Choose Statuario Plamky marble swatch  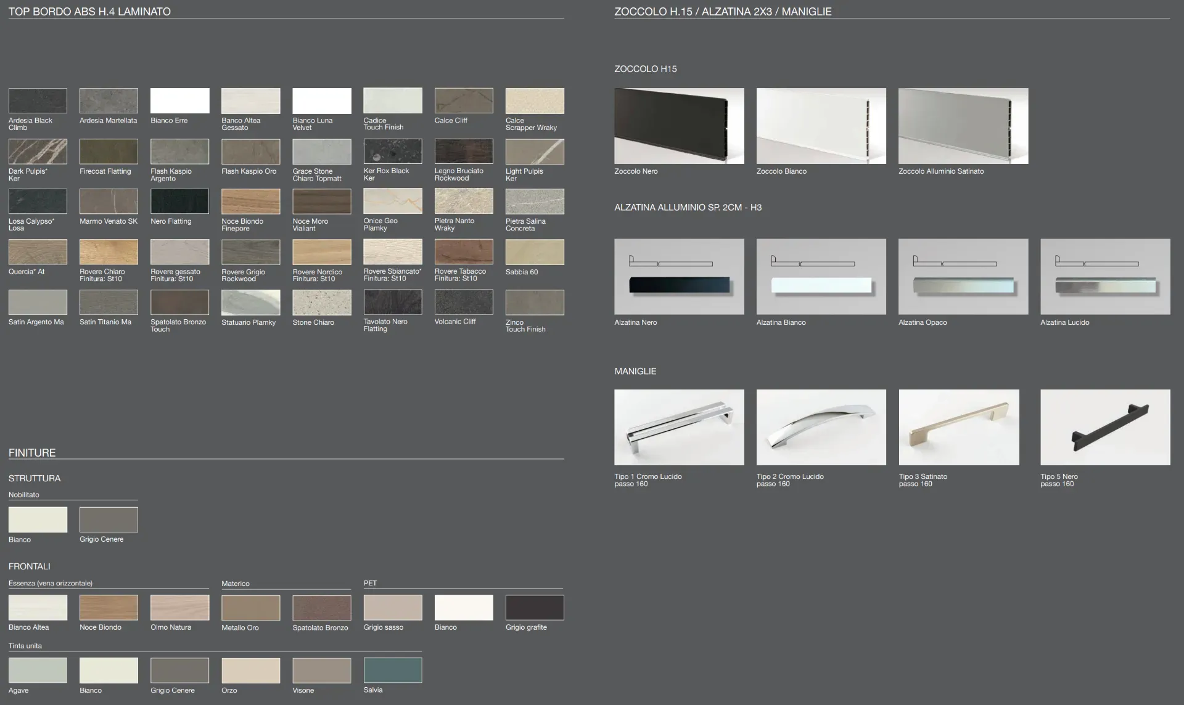point(250,303)
